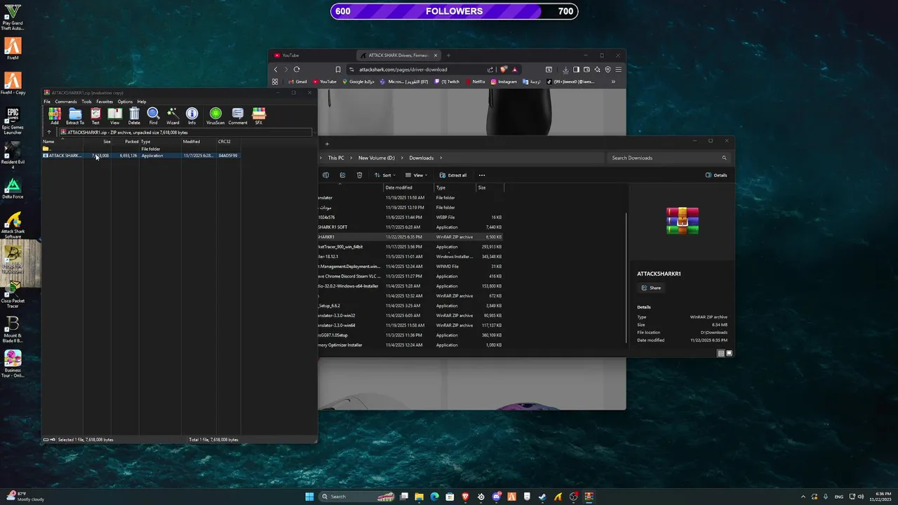
Task: Click the Extract To icon in WinRAR
Action: click(x=75, y=116)
